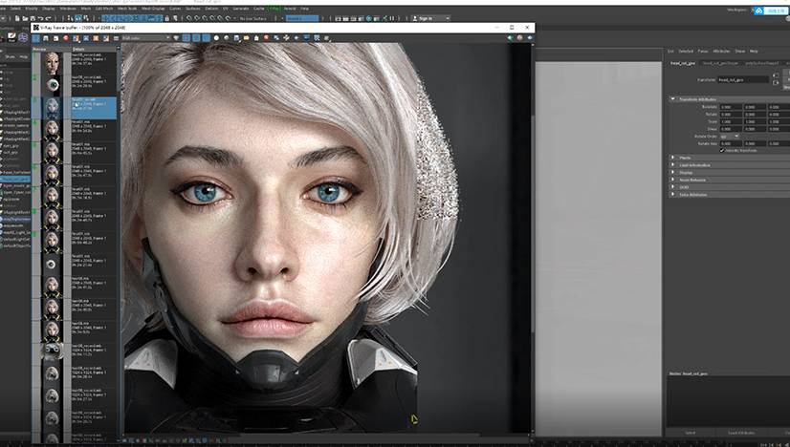Click the white circle alpha channel icon
Image resolution: width=790 pixels, height=447 pixels.
(216, 38)
